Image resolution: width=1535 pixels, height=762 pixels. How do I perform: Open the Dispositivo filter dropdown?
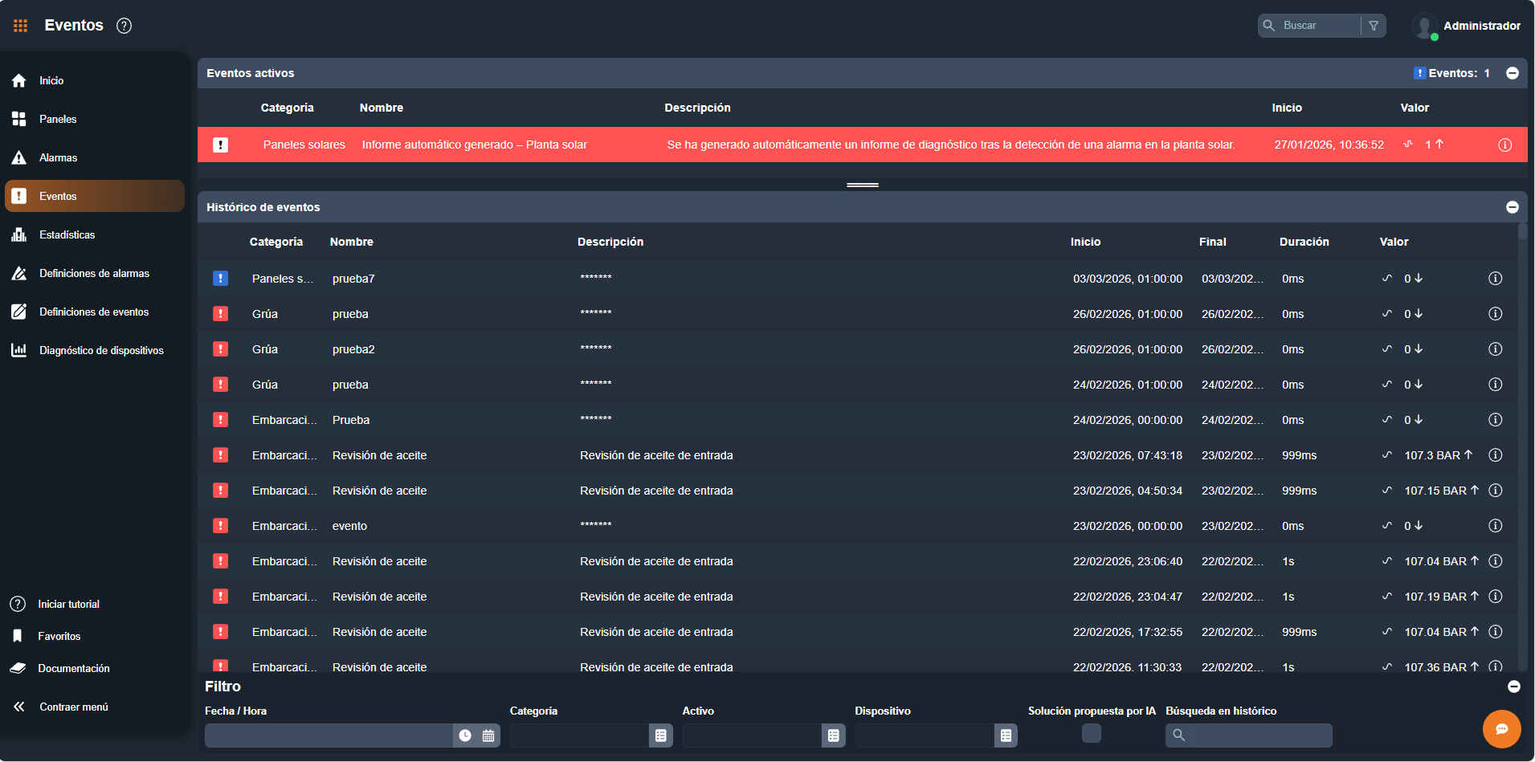[1006, 736]
